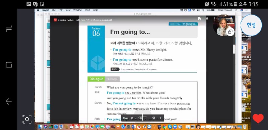
Task: Tap the Android home square button
Action: pos(9,65)
